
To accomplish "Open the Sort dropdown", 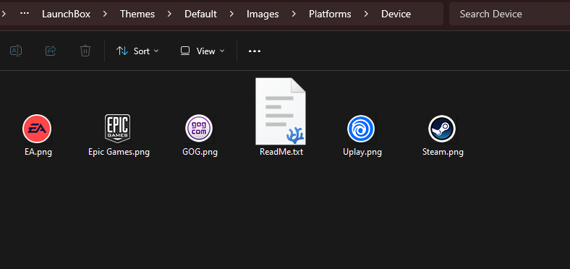I will [137, 51].
